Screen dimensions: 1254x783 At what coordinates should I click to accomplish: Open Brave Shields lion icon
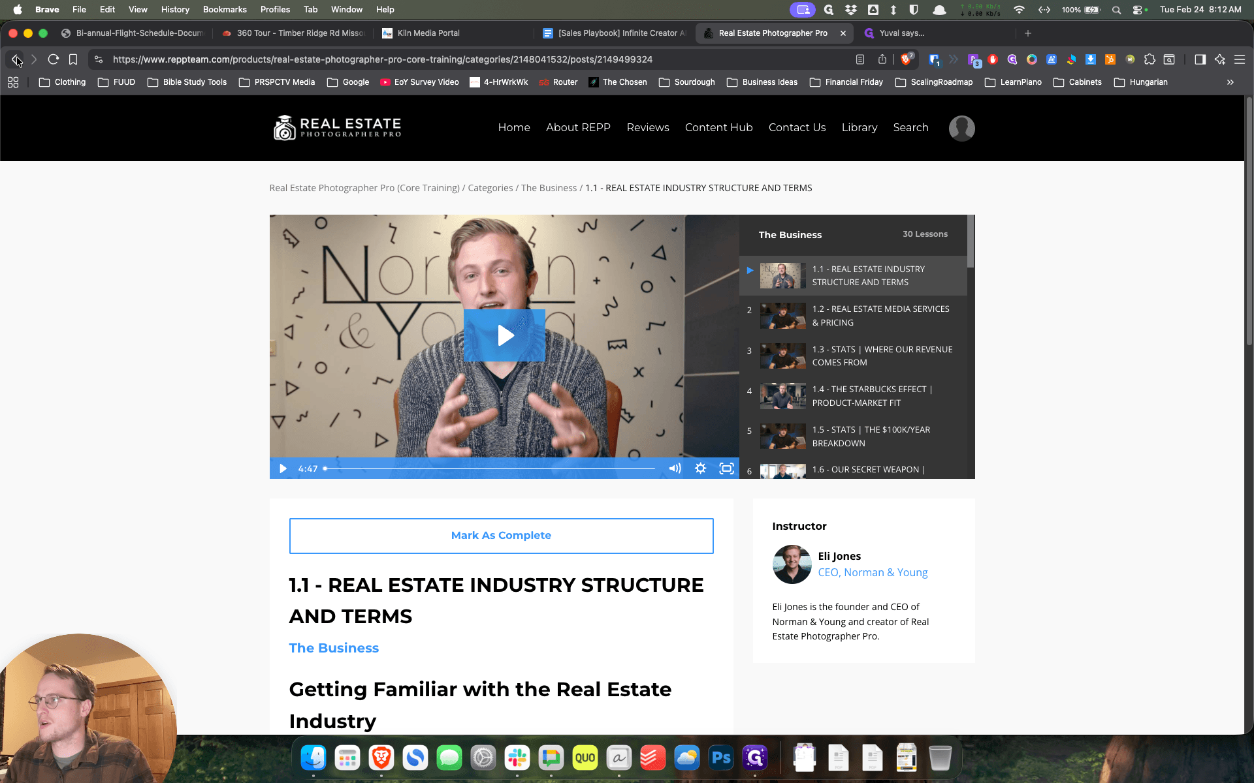click(x=906, y=59)
